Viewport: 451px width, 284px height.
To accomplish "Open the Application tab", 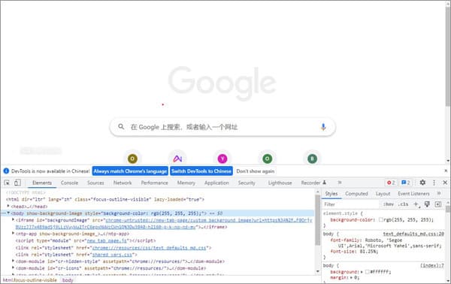I will pos(216,183).
